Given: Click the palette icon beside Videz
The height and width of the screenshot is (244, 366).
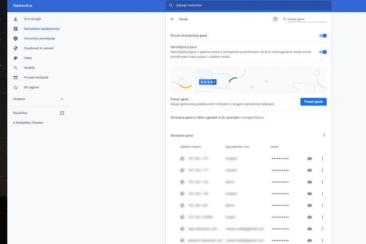Looking at the screenshot, I should point(15,58).
